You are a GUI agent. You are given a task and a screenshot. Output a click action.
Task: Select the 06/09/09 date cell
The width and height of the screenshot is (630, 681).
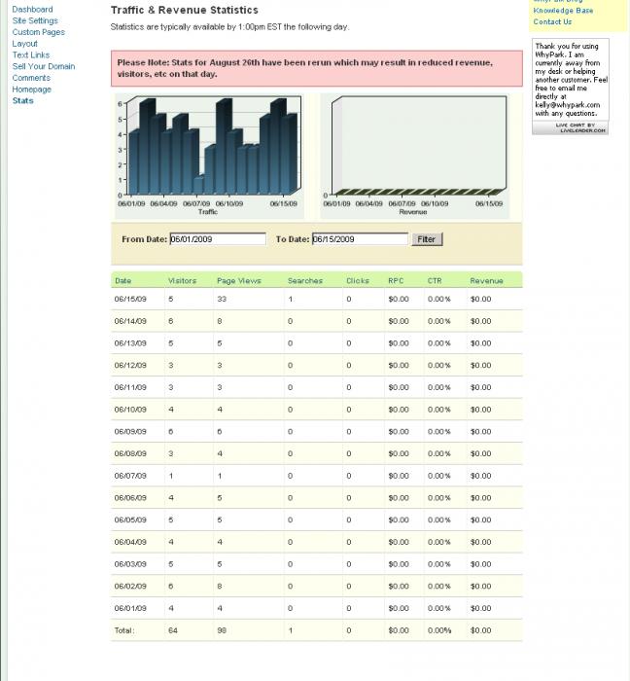[130, 431]
